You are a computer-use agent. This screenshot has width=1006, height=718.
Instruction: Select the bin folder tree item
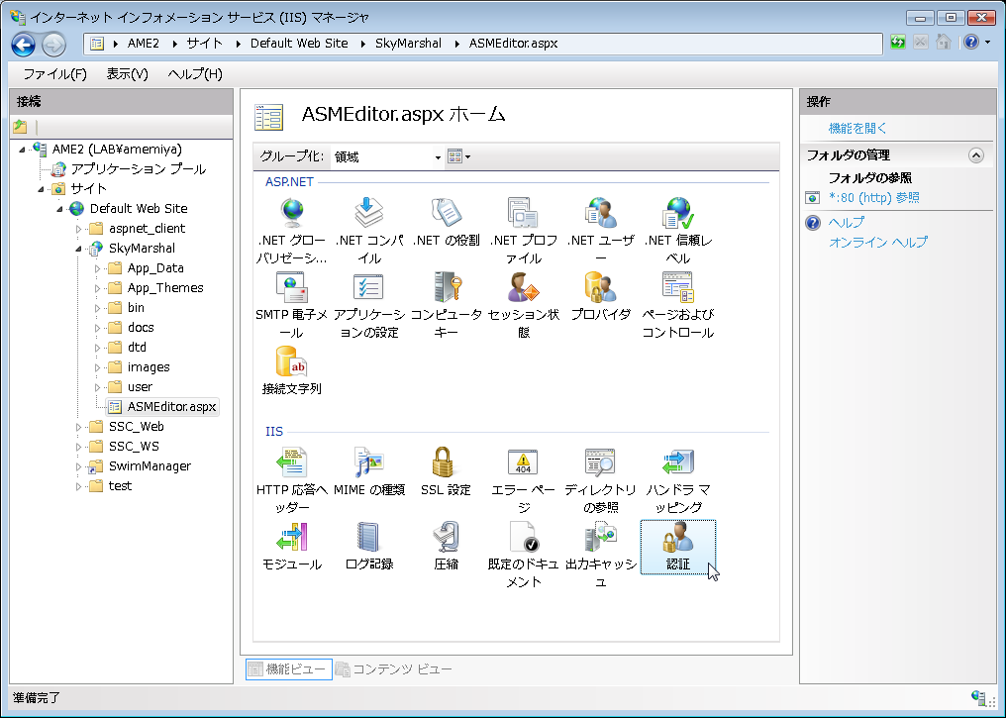pyautogui.click(x=136, y=308)
